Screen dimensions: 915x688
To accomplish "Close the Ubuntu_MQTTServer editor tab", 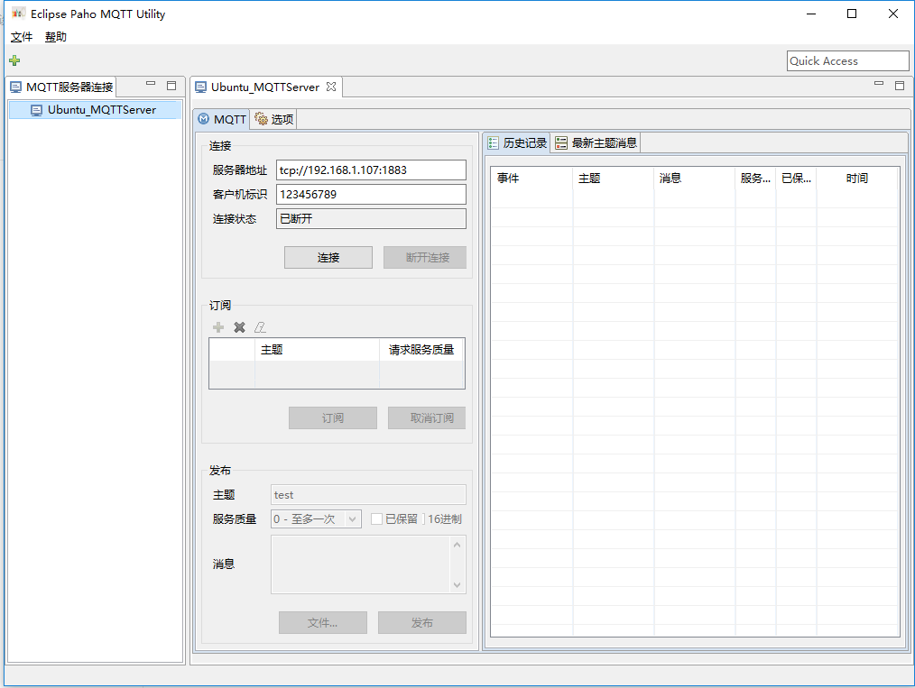I will [x=331, y=87].
